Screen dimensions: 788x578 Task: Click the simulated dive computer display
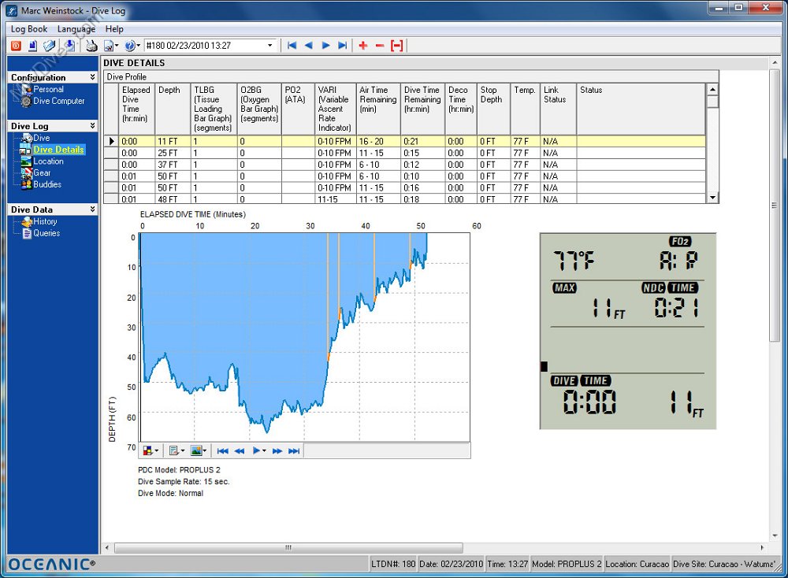point(628,331)
